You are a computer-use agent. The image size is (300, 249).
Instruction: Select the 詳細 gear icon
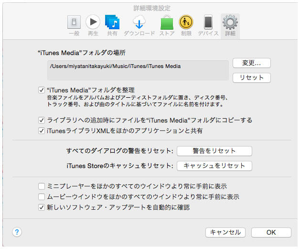point(230,23)
